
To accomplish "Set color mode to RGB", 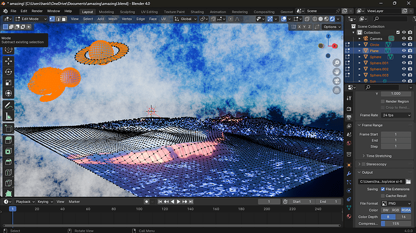I will pos(396,210).
